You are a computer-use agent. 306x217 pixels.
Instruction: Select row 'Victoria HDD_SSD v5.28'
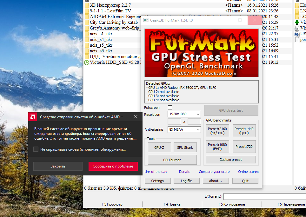coord(112,62)
